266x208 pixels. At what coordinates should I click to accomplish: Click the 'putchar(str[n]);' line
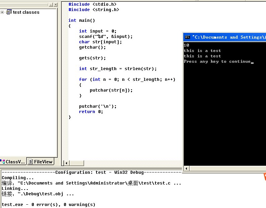pyautogui.click(x=111, y=90)
